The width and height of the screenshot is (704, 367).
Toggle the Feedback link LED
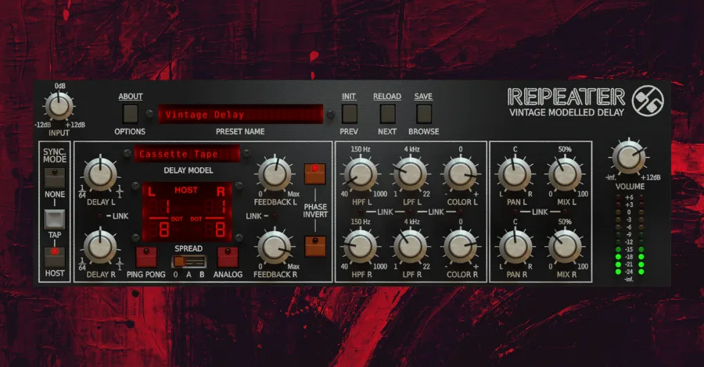coord(274,216)
